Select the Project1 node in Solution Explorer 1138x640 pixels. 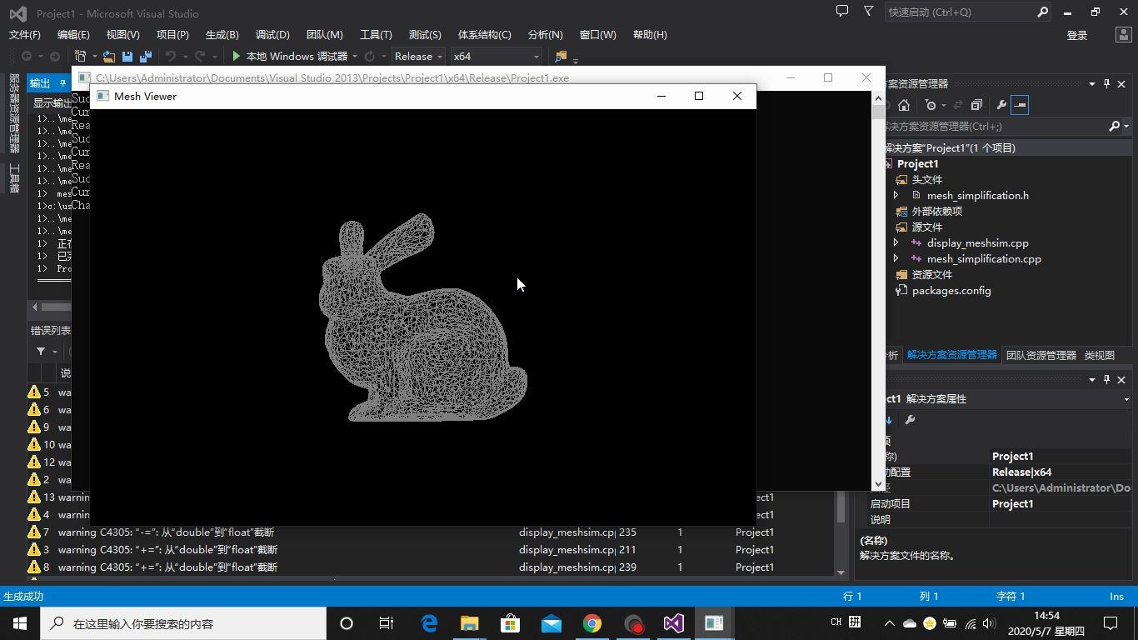(917, 164)
